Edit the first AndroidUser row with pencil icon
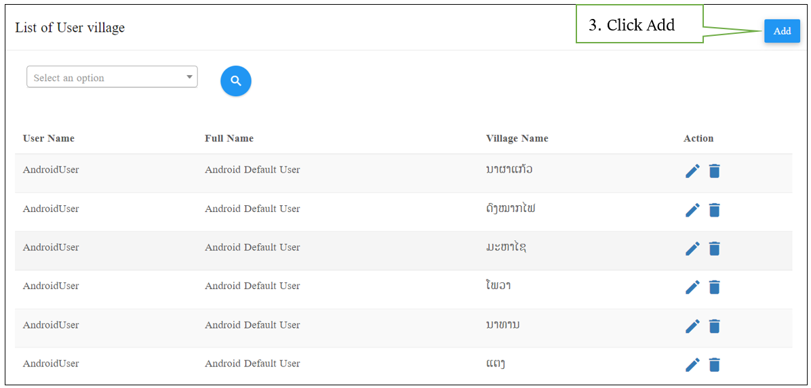This screenshot has width=811, height=388. coord(692,171)
